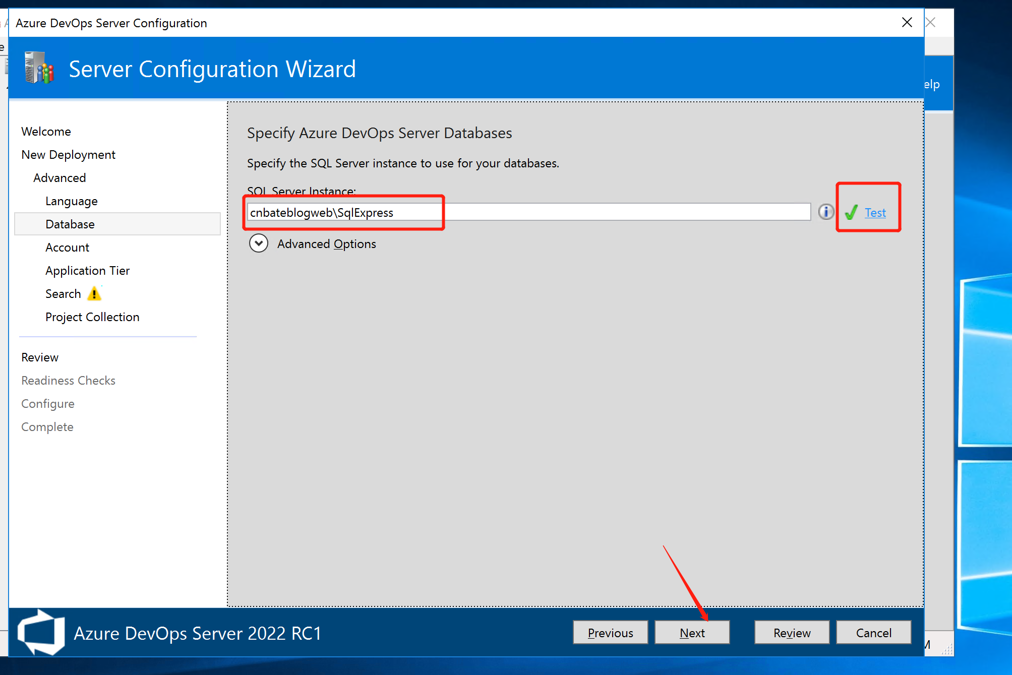This screenshot has width=1012, height=675.
Task: Click Readiness Checks in sidebar
Action: 68,381
